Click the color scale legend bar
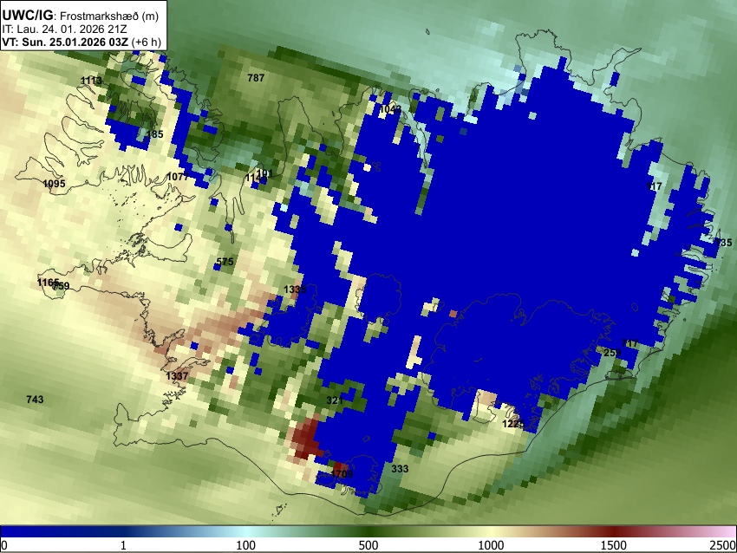This screenshot has width=737, height=553. click(368, 531)
